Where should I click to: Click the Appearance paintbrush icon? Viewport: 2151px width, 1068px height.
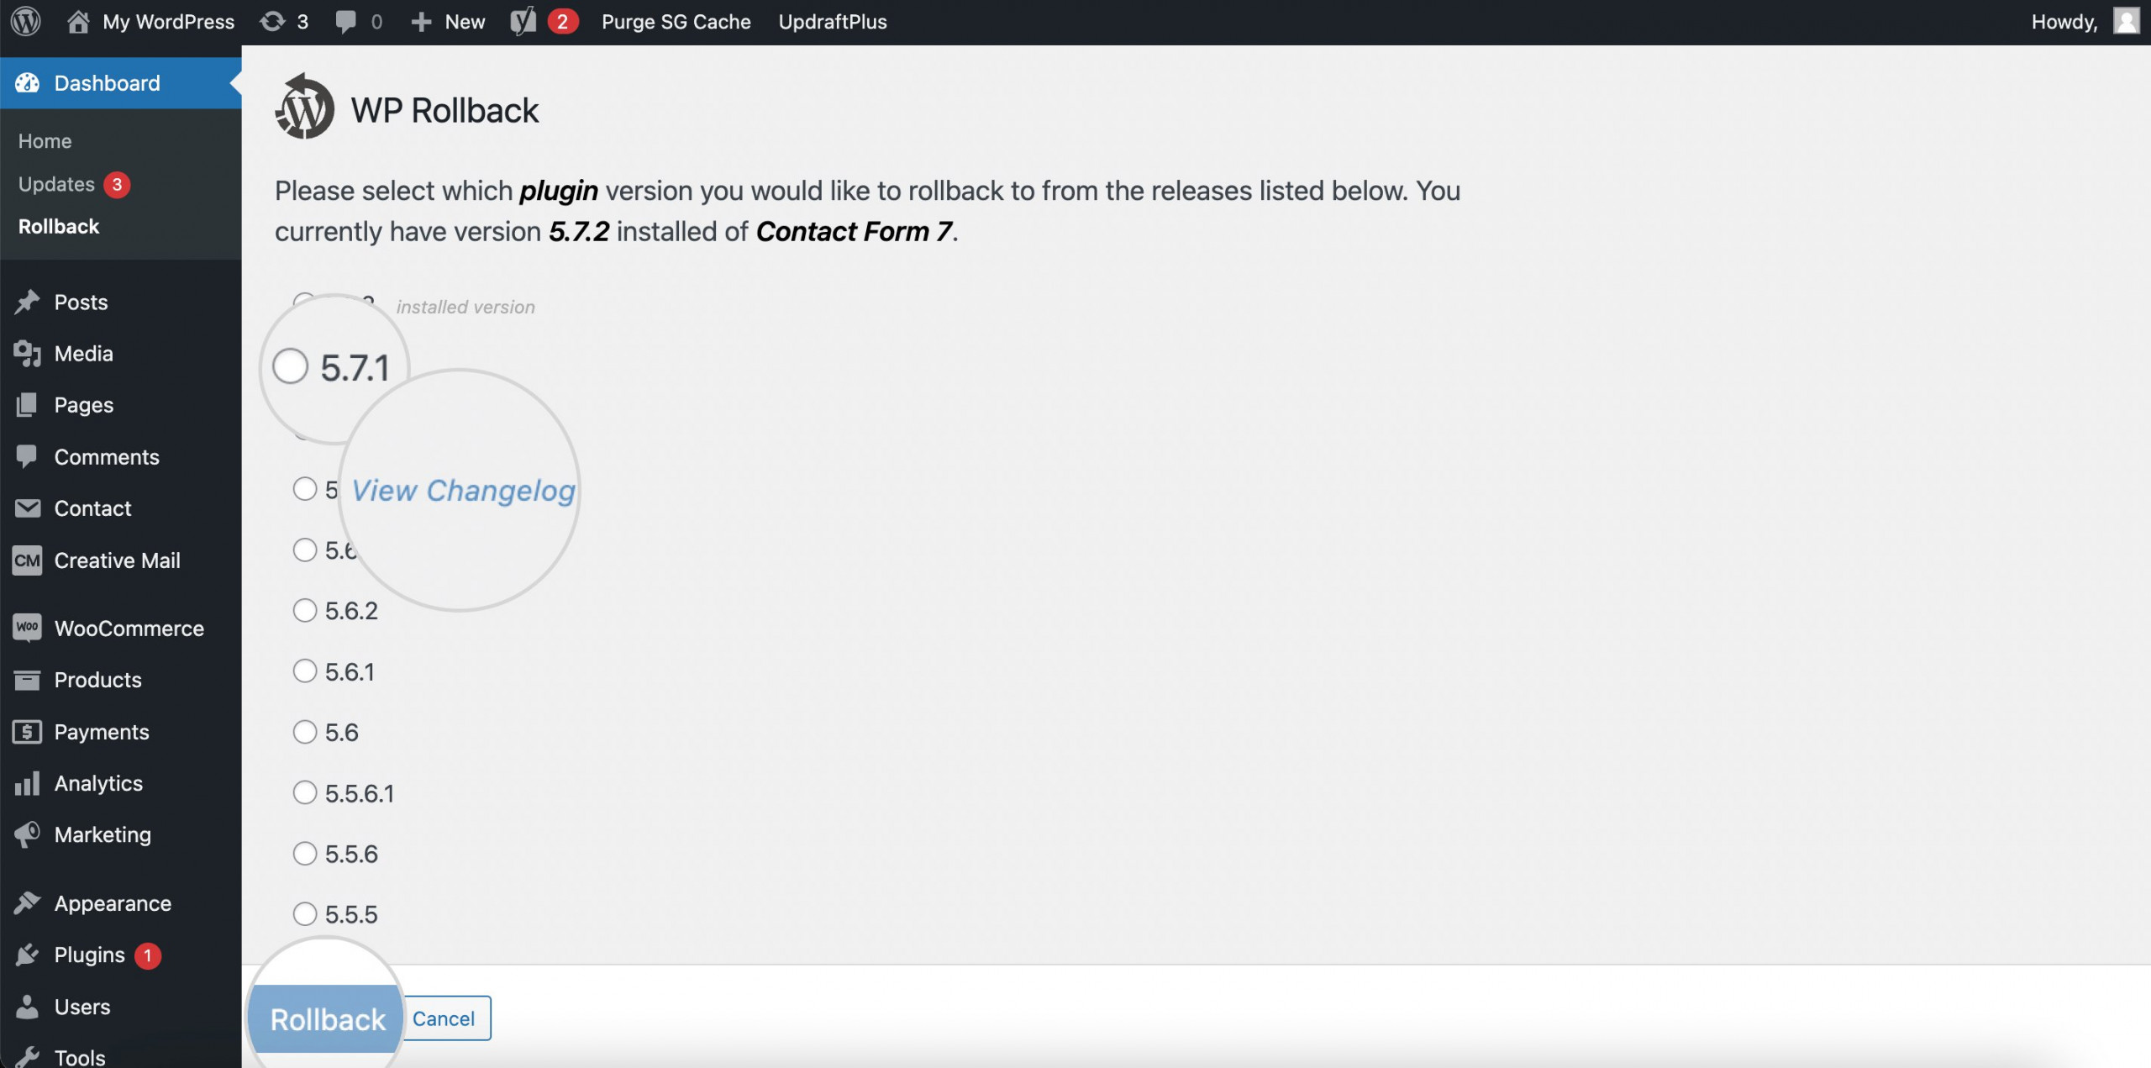tap(27, 902)
